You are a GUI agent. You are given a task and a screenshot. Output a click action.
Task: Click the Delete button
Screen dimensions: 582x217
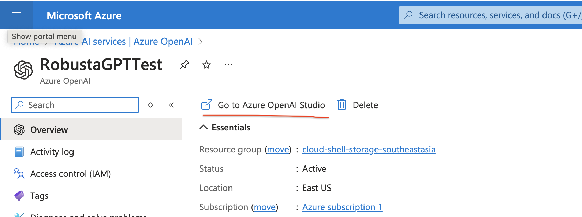tap(358, 105)
